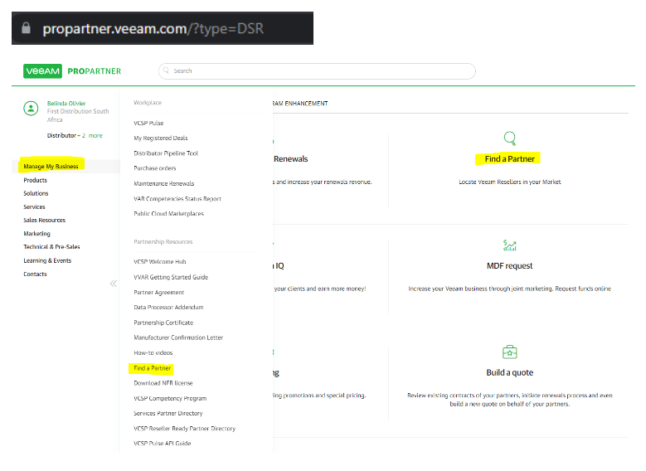Screen dimensions: 646x471
Task: Open Belinda Olivier profile name
Action: (66, 104)
